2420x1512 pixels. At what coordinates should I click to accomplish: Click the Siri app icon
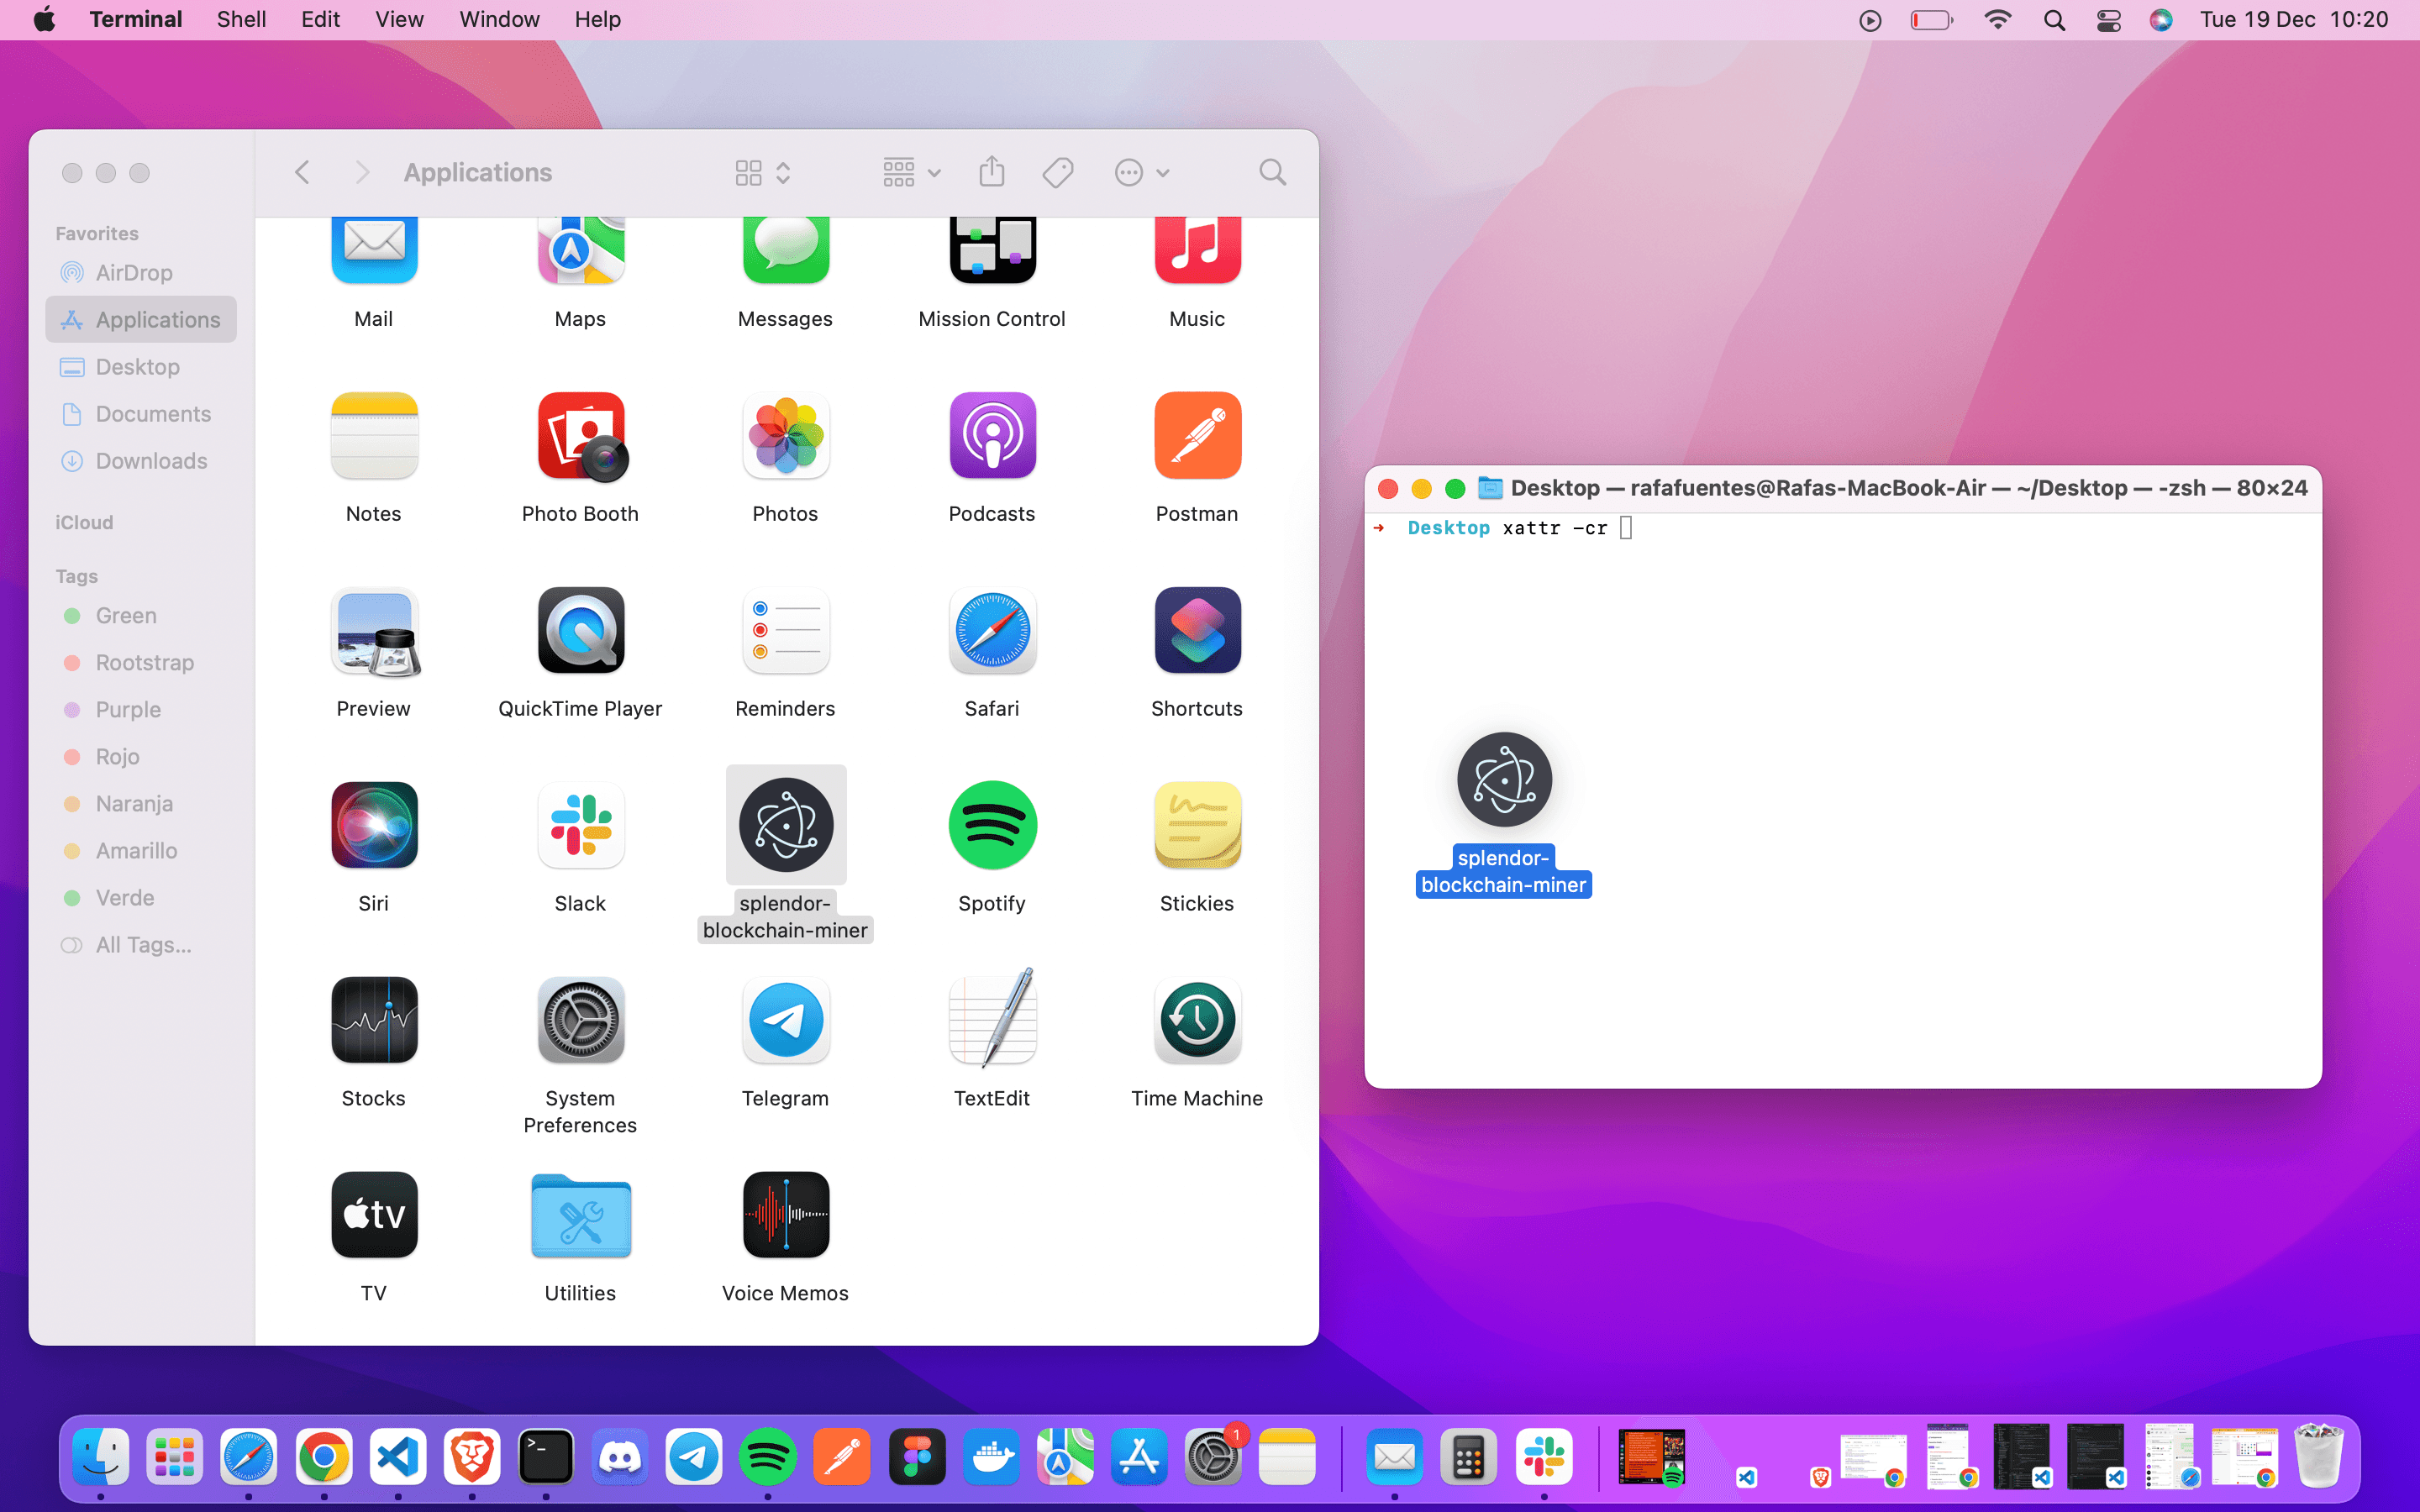(x=374, y=826)
